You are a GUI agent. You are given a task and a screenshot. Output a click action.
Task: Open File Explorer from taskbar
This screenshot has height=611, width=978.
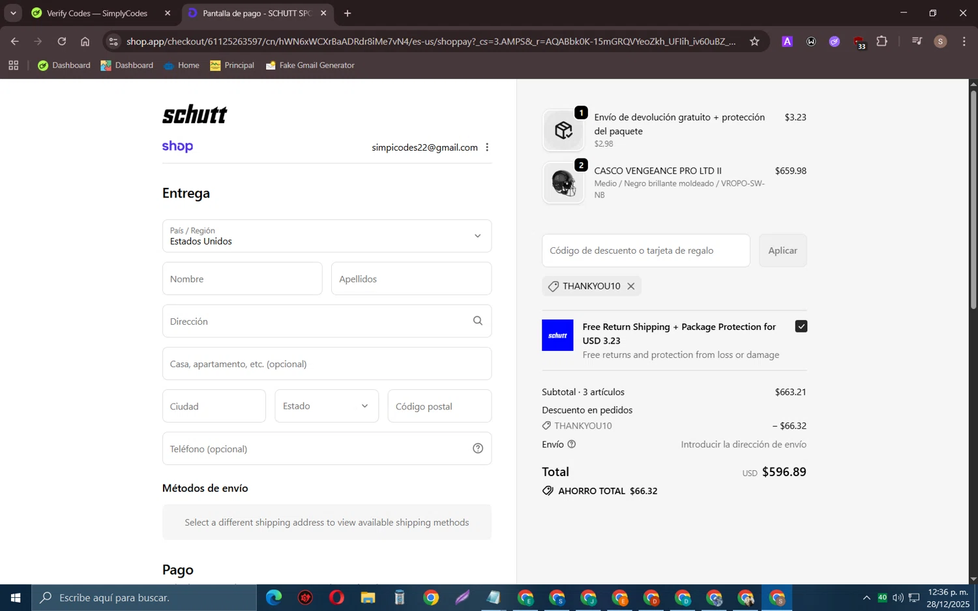pos(368,597)
